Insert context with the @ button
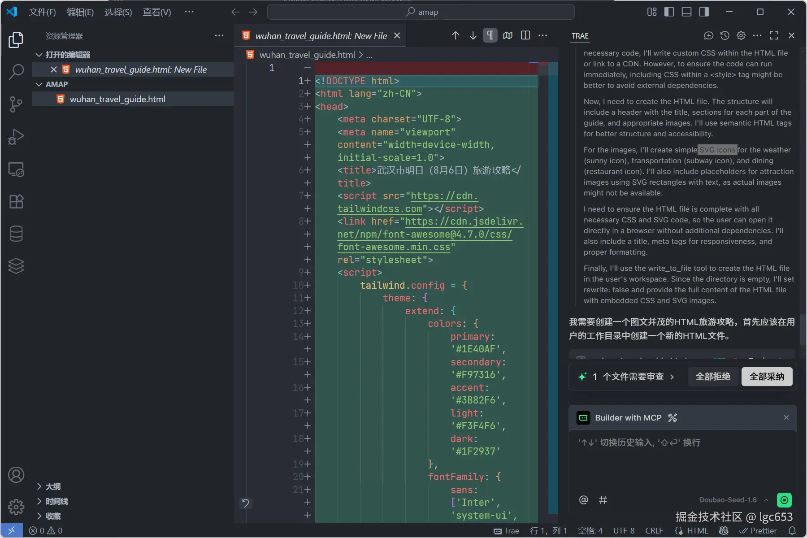The image size is (807, 538). point(583,500)
